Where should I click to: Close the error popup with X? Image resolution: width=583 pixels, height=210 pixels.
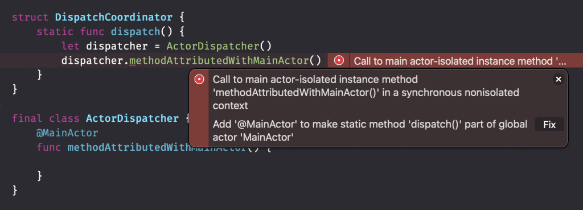[558, 79]
